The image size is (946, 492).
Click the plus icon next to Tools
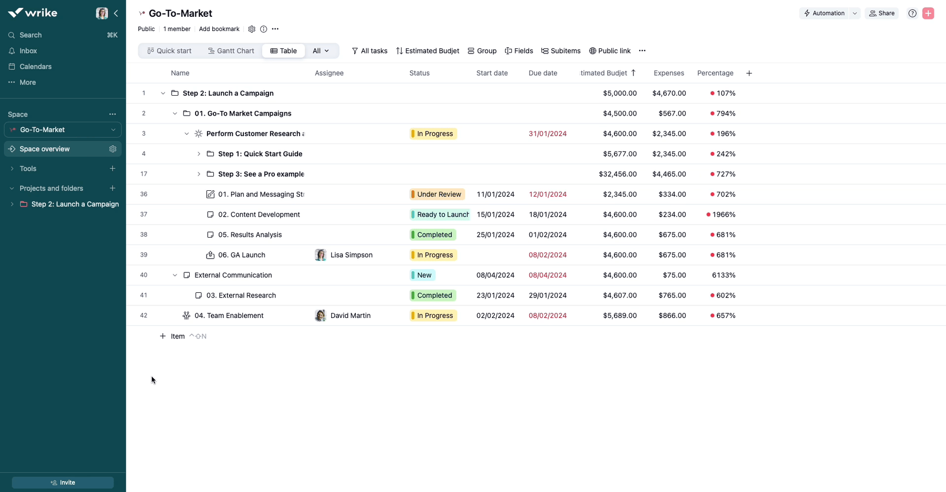[112, 169]
